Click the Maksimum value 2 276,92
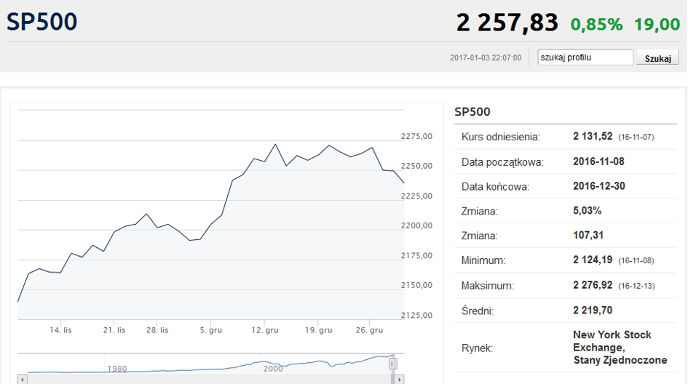The image size is (688, 384). coord(593,285)
